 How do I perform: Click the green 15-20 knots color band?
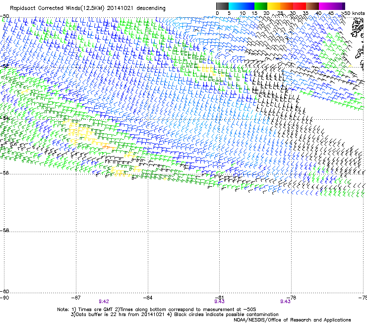tap(261, 6)
